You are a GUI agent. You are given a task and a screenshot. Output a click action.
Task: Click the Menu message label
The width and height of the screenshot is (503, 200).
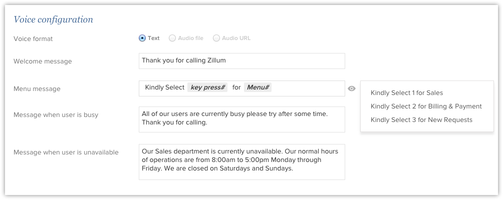[37, 89]
